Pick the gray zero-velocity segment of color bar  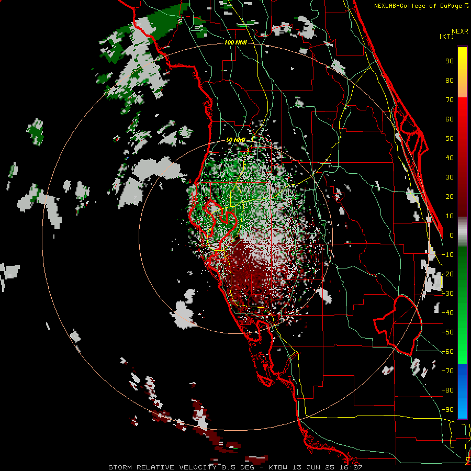point(462,232)
